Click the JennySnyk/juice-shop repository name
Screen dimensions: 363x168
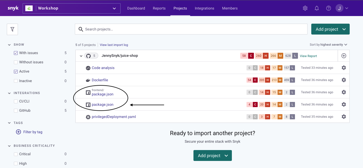coord(120,56)
